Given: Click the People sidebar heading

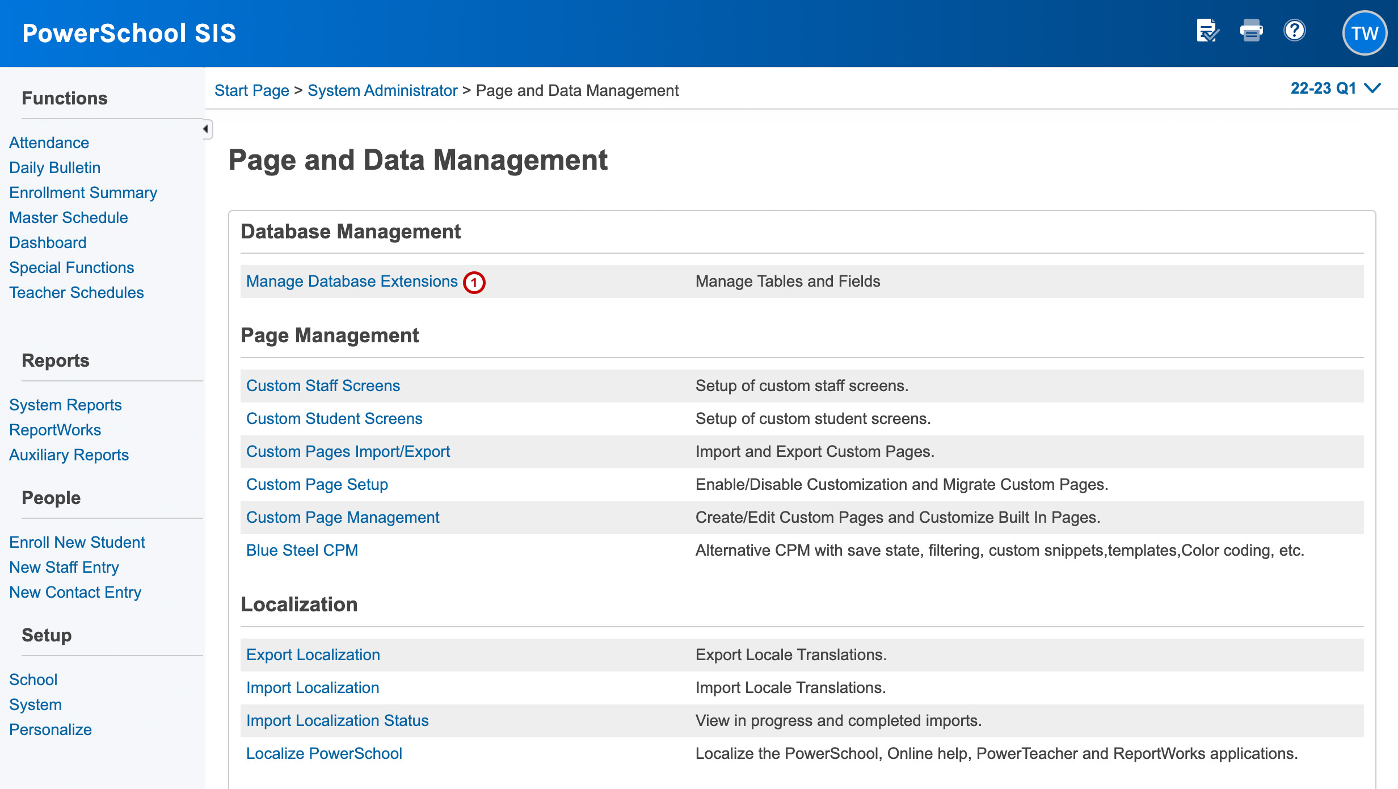Looking at the screenshot, I should [x=51, y=498].
